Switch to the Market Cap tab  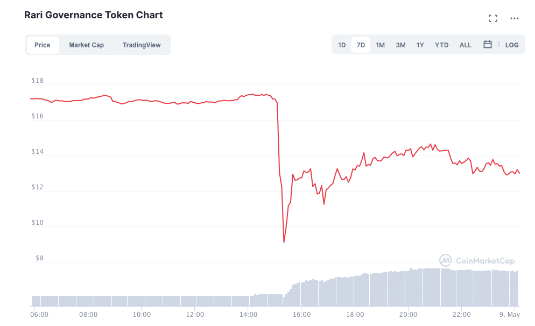[86, 45]
